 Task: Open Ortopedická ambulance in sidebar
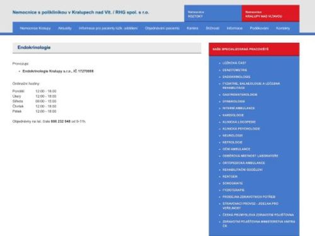244,163
